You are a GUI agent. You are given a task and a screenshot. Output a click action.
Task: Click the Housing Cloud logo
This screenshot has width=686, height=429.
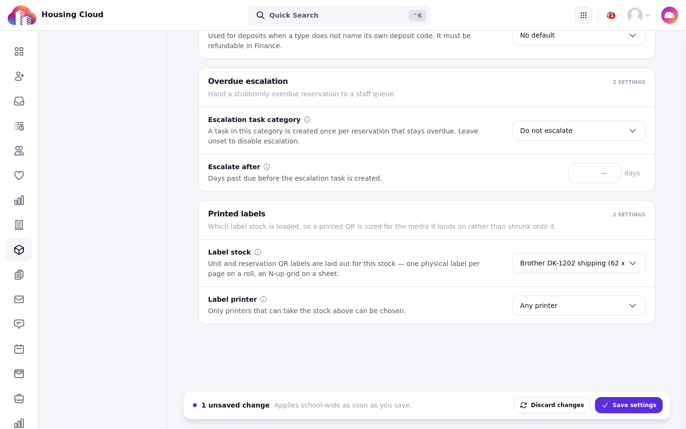pos(22,15)
